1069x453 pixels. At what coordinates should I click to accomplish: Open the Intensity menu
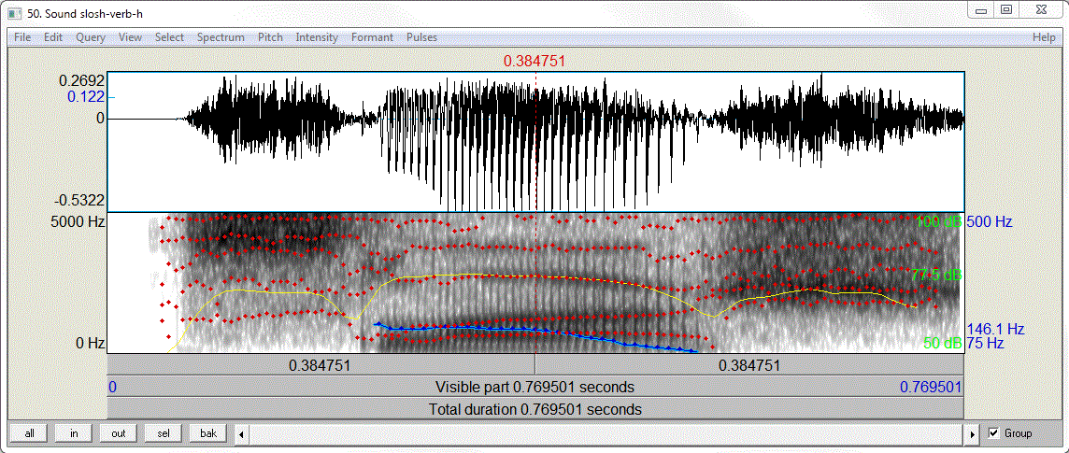(x=317, y=37)
